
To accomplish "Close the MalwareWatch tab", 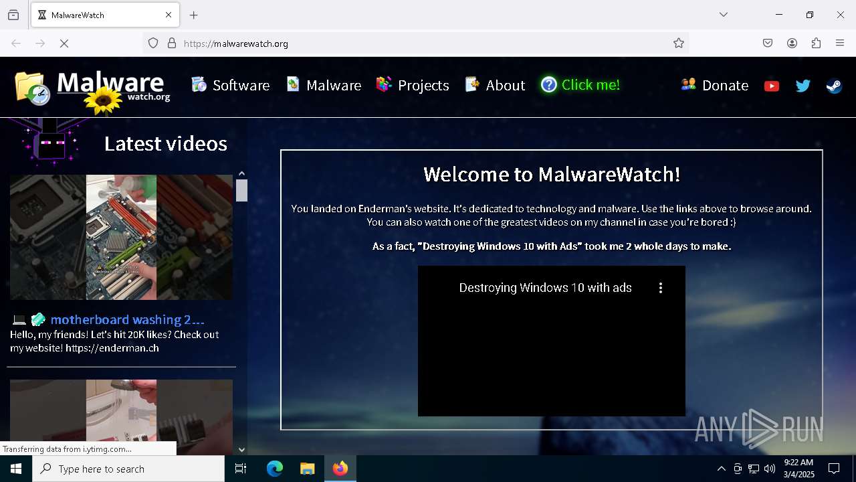I will click(169, 15).
